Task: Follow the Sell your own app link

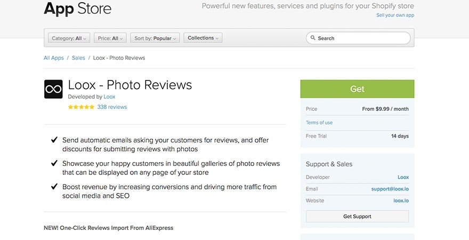Action: tap(395, 15)
